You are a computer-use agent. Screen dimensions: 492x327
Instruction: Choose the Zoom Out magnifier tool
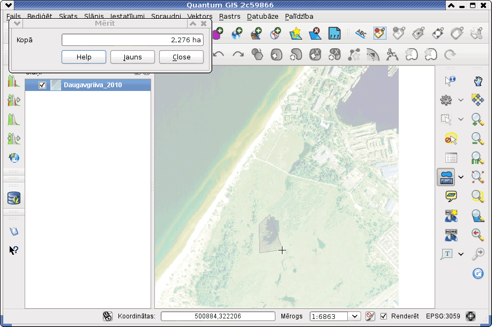478,139
